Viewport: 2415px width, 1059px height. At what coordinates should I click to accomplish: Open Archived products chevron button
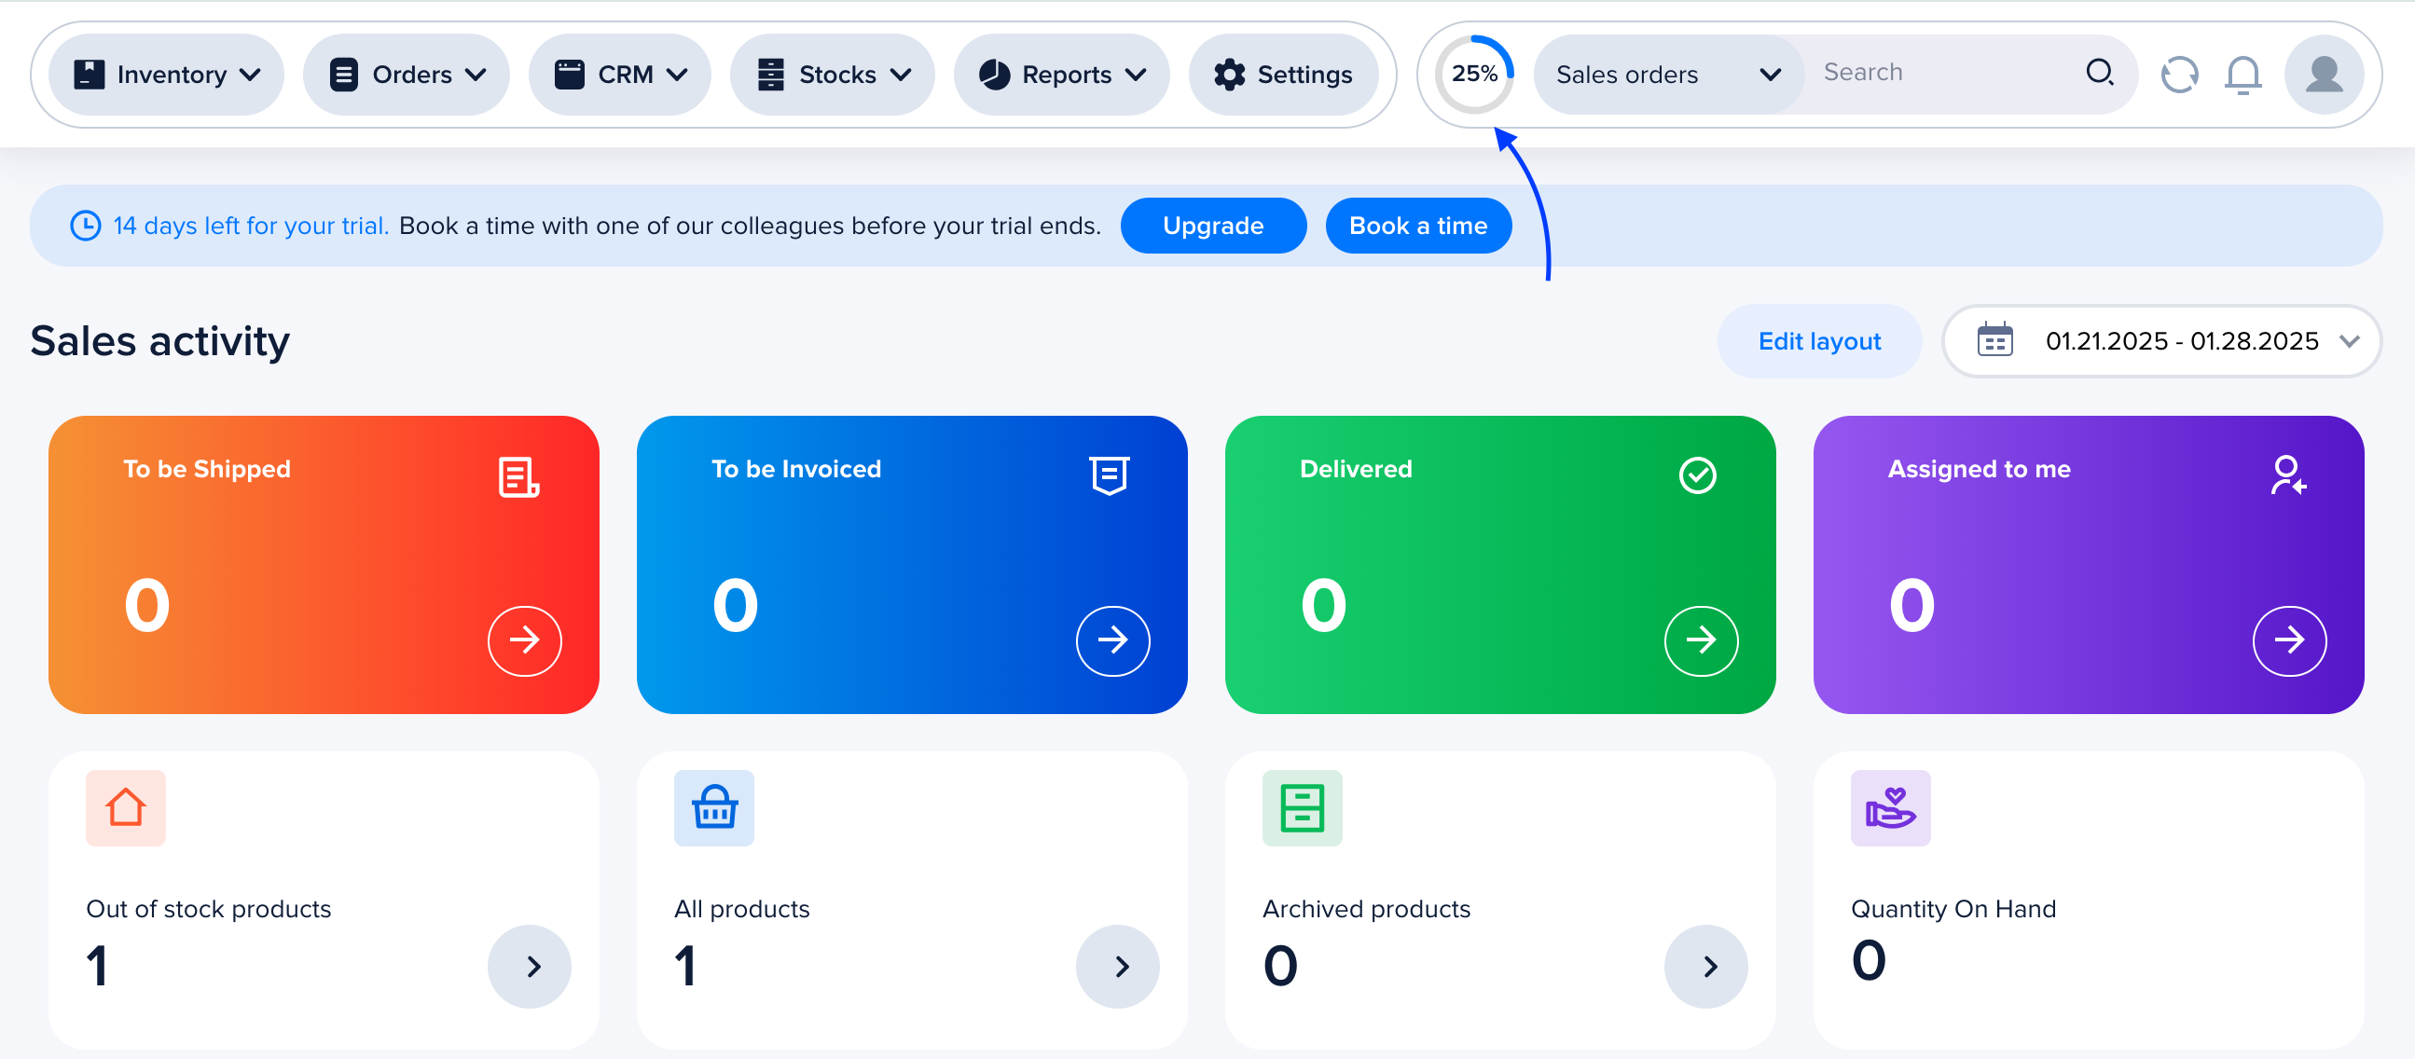pos(1705,966)
